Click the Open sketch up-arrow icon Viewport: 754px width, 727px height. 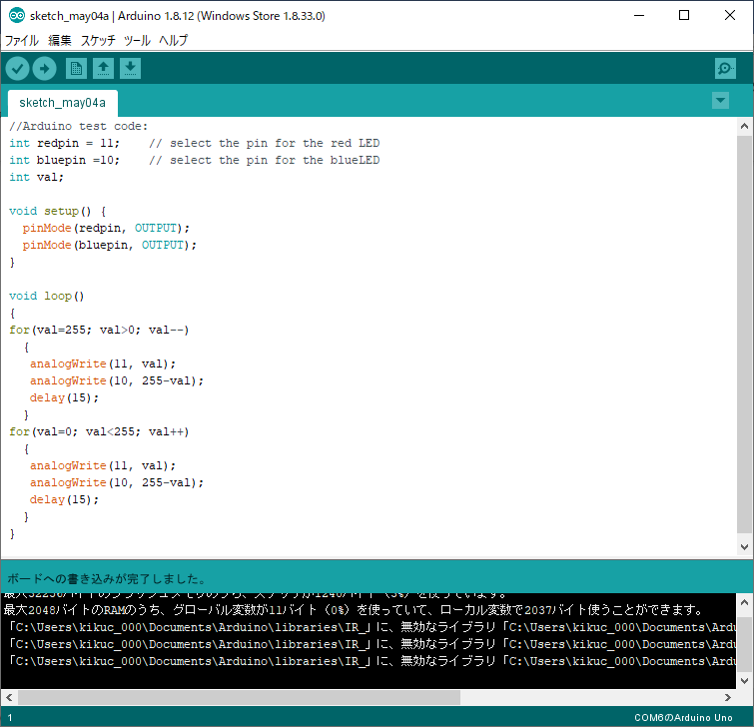[x=103, y=68]
